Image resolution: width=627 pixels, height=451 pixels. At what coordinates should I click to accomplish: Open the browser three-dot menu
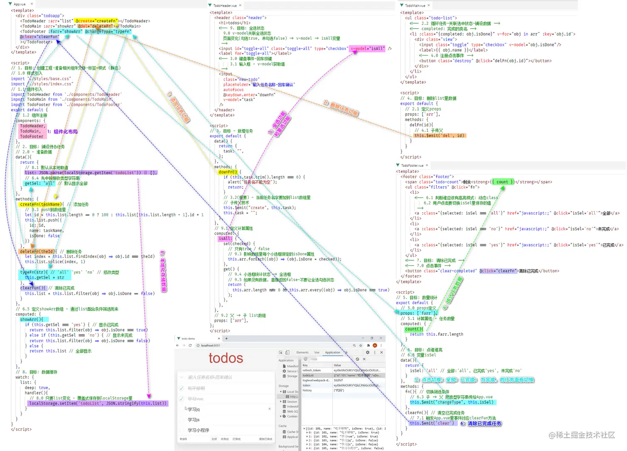381,345
